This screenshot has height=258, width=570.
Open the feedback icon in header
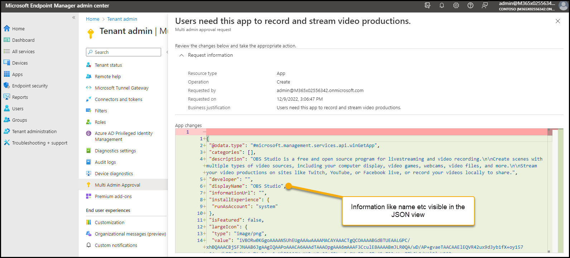[x=485, y=5]
